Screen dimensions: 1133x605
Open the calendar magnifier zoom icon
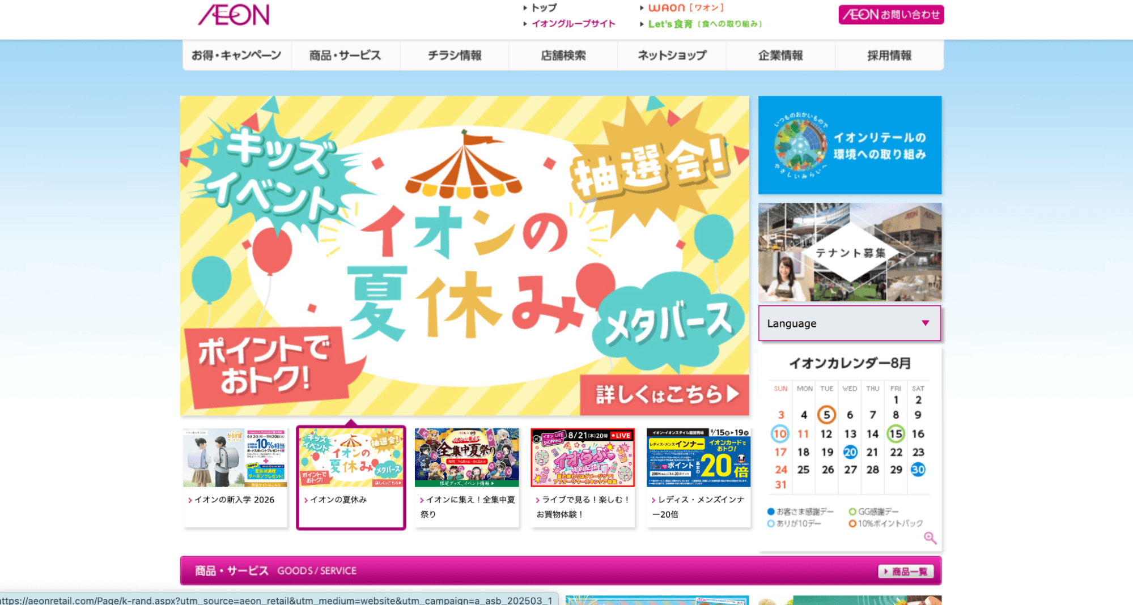930,538
